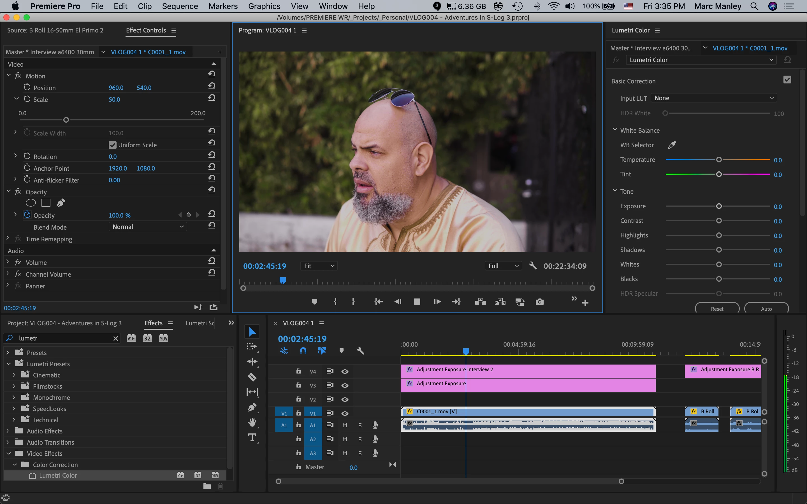This screenshot has height=504, width=807.
Task: Select the Type tool
Action: (252, 438)
